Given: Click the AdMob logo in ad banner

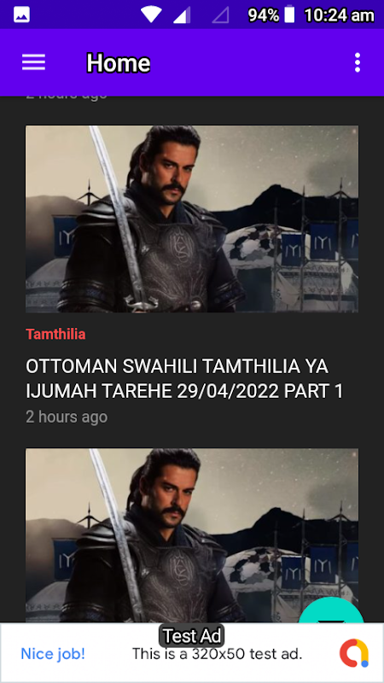Looking at the screenshot, I should point(354,652).
